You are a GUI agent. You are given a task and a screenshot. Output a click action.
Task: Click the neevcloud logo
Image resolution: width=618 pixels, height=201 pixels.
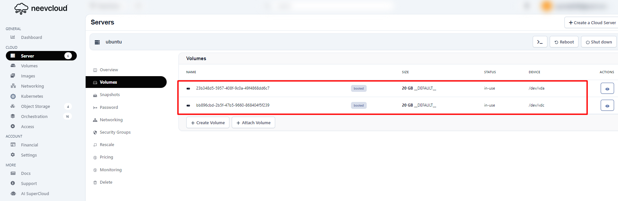pos(41,8)
